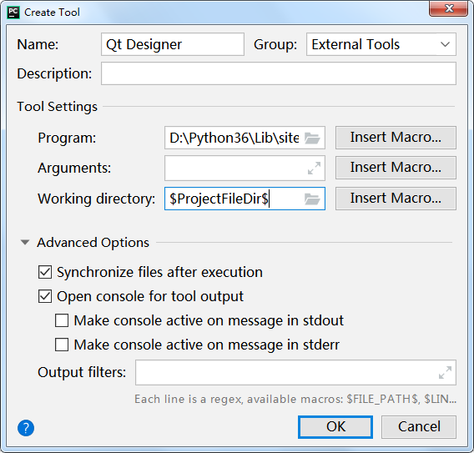Screen dimensions: 474x453
Task: Focus the Name field containing Qt Designer
Action: coord(173,44)
